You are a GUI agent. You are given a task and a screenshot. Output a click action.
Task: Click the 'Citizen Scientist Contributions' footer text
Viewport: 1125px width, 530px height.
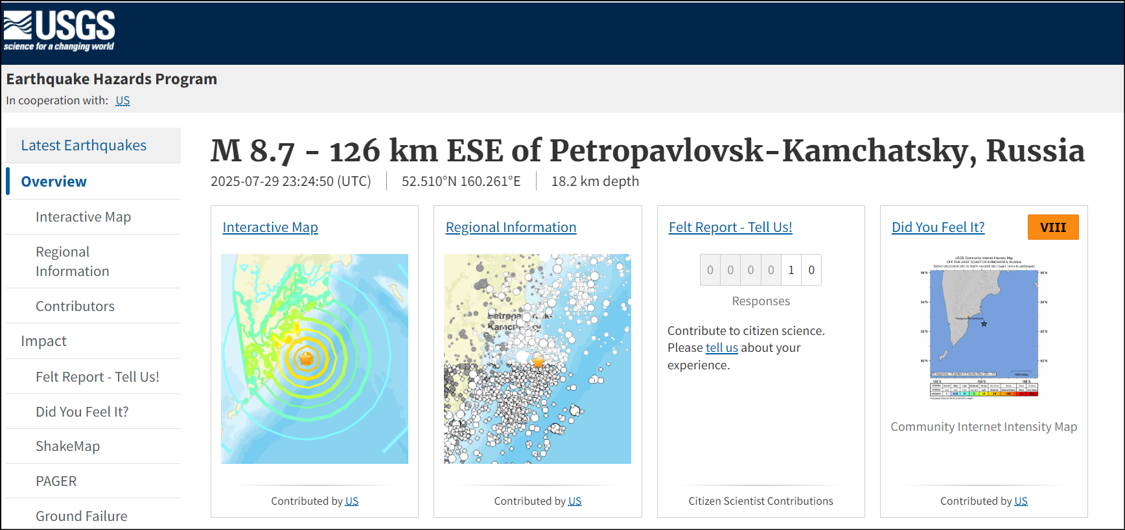(761, 501)
